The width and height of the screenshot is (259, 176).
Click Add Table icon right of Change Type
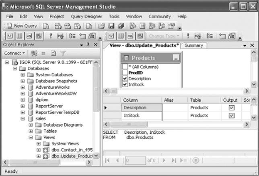pyautogui.click(x=222, y=36)
